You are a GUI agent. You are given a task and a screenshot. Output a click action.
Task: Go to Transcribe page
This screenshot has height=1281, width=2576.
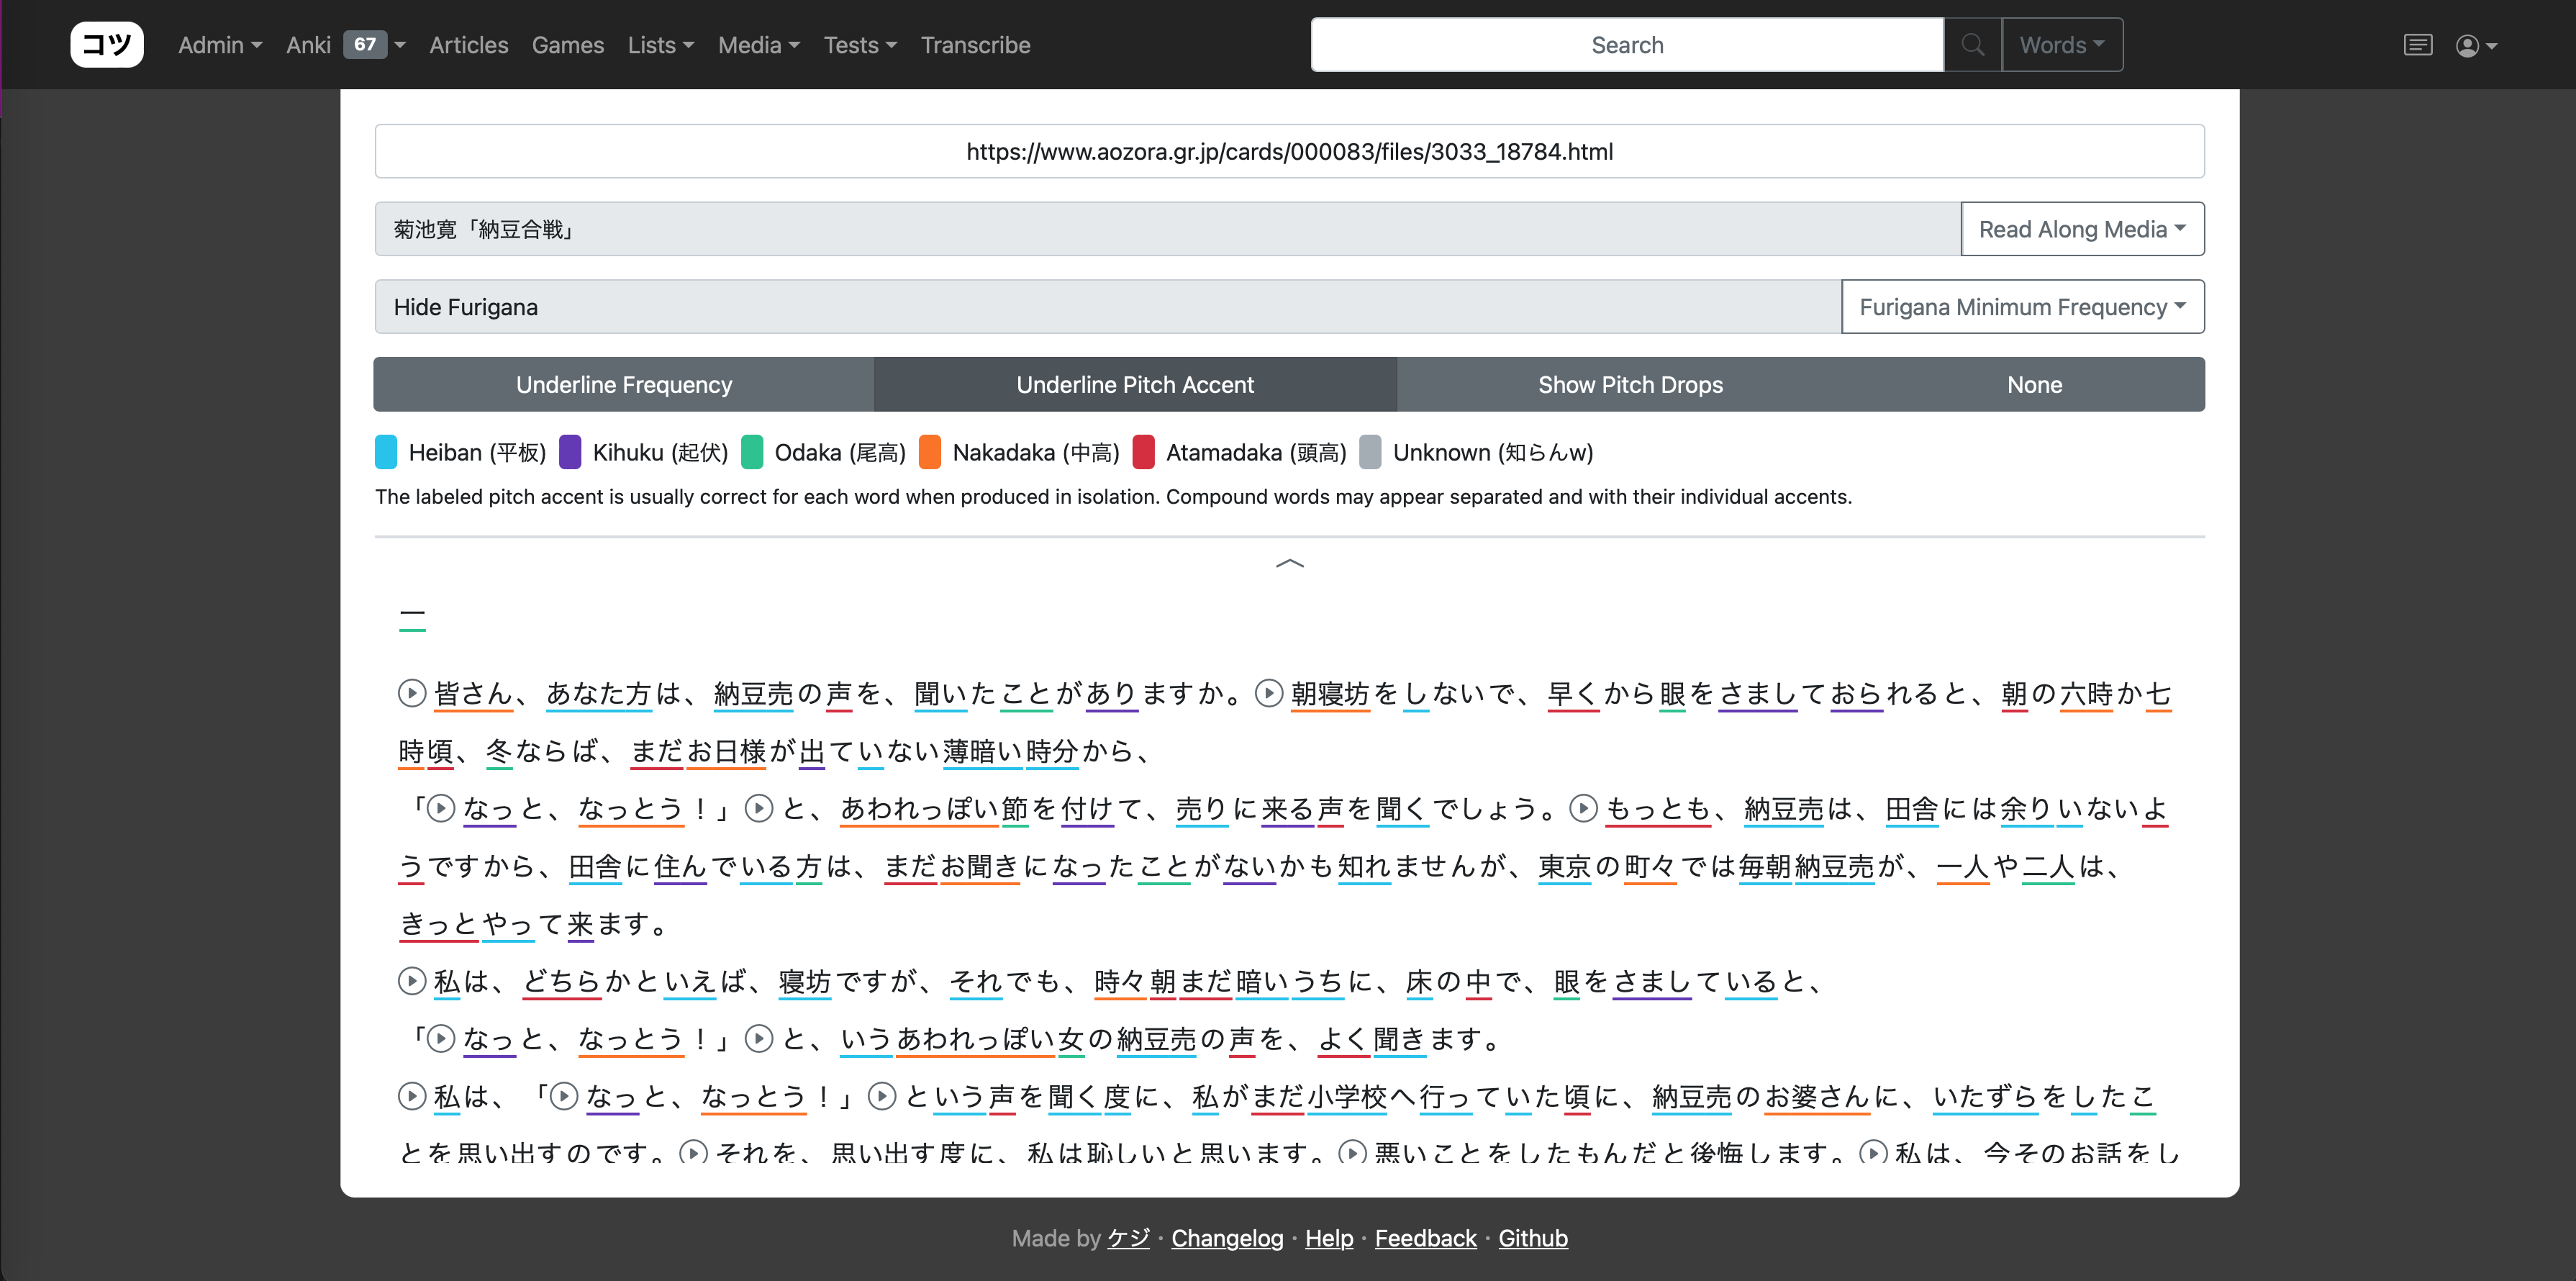(x=975, y=45)
